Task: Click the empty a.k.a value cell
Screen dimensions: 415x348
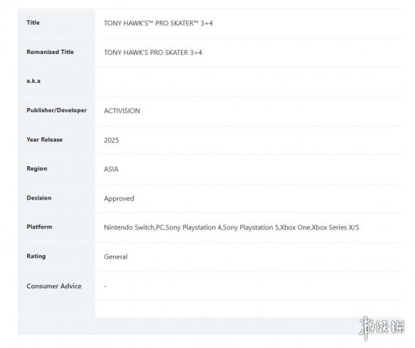Action: click(249, 82)
